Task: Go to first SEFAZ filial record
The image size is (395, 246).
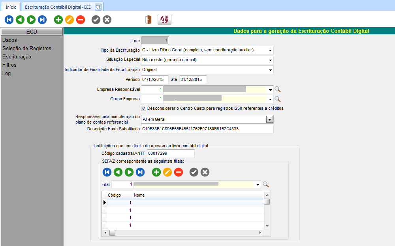Action: [107, 172]
